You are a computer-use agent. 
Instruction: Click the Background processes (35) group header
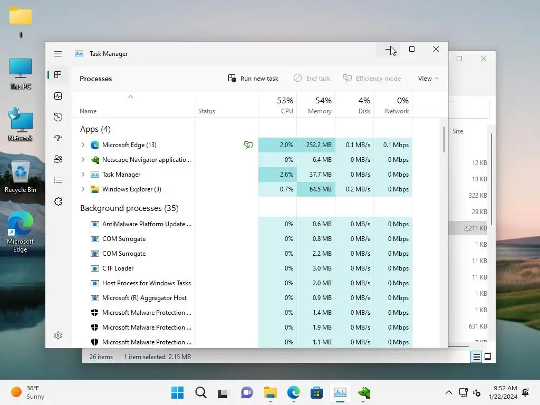click(129, 208)
